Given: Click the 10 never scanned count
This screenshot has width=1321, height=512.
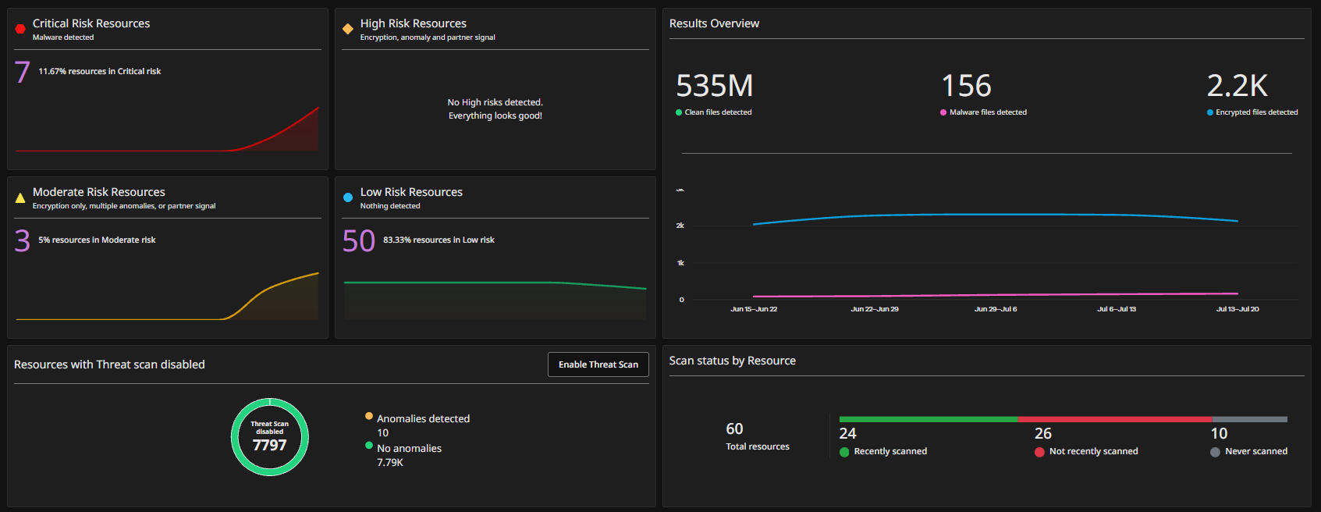Looking at the screenshot, I should [1219, 433].
